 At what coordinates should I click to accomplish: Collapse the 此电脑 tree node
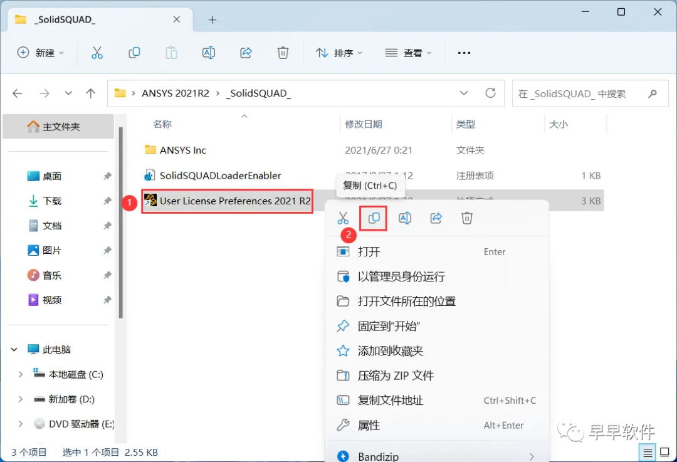coord(14,349)
